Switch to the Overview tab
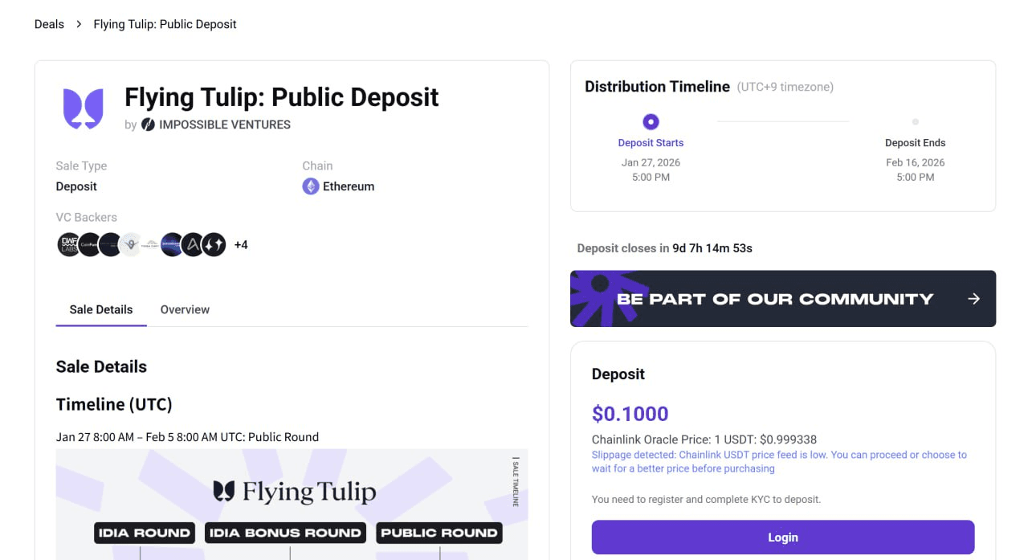This screenshot has width=1028, height=560. click(x=185, y=309)
